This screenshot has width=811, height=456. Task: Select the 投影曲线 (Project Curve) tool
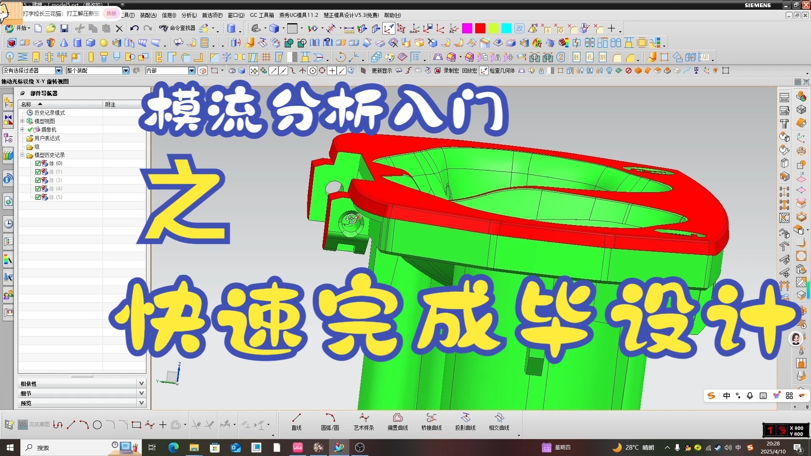point(465,422)
